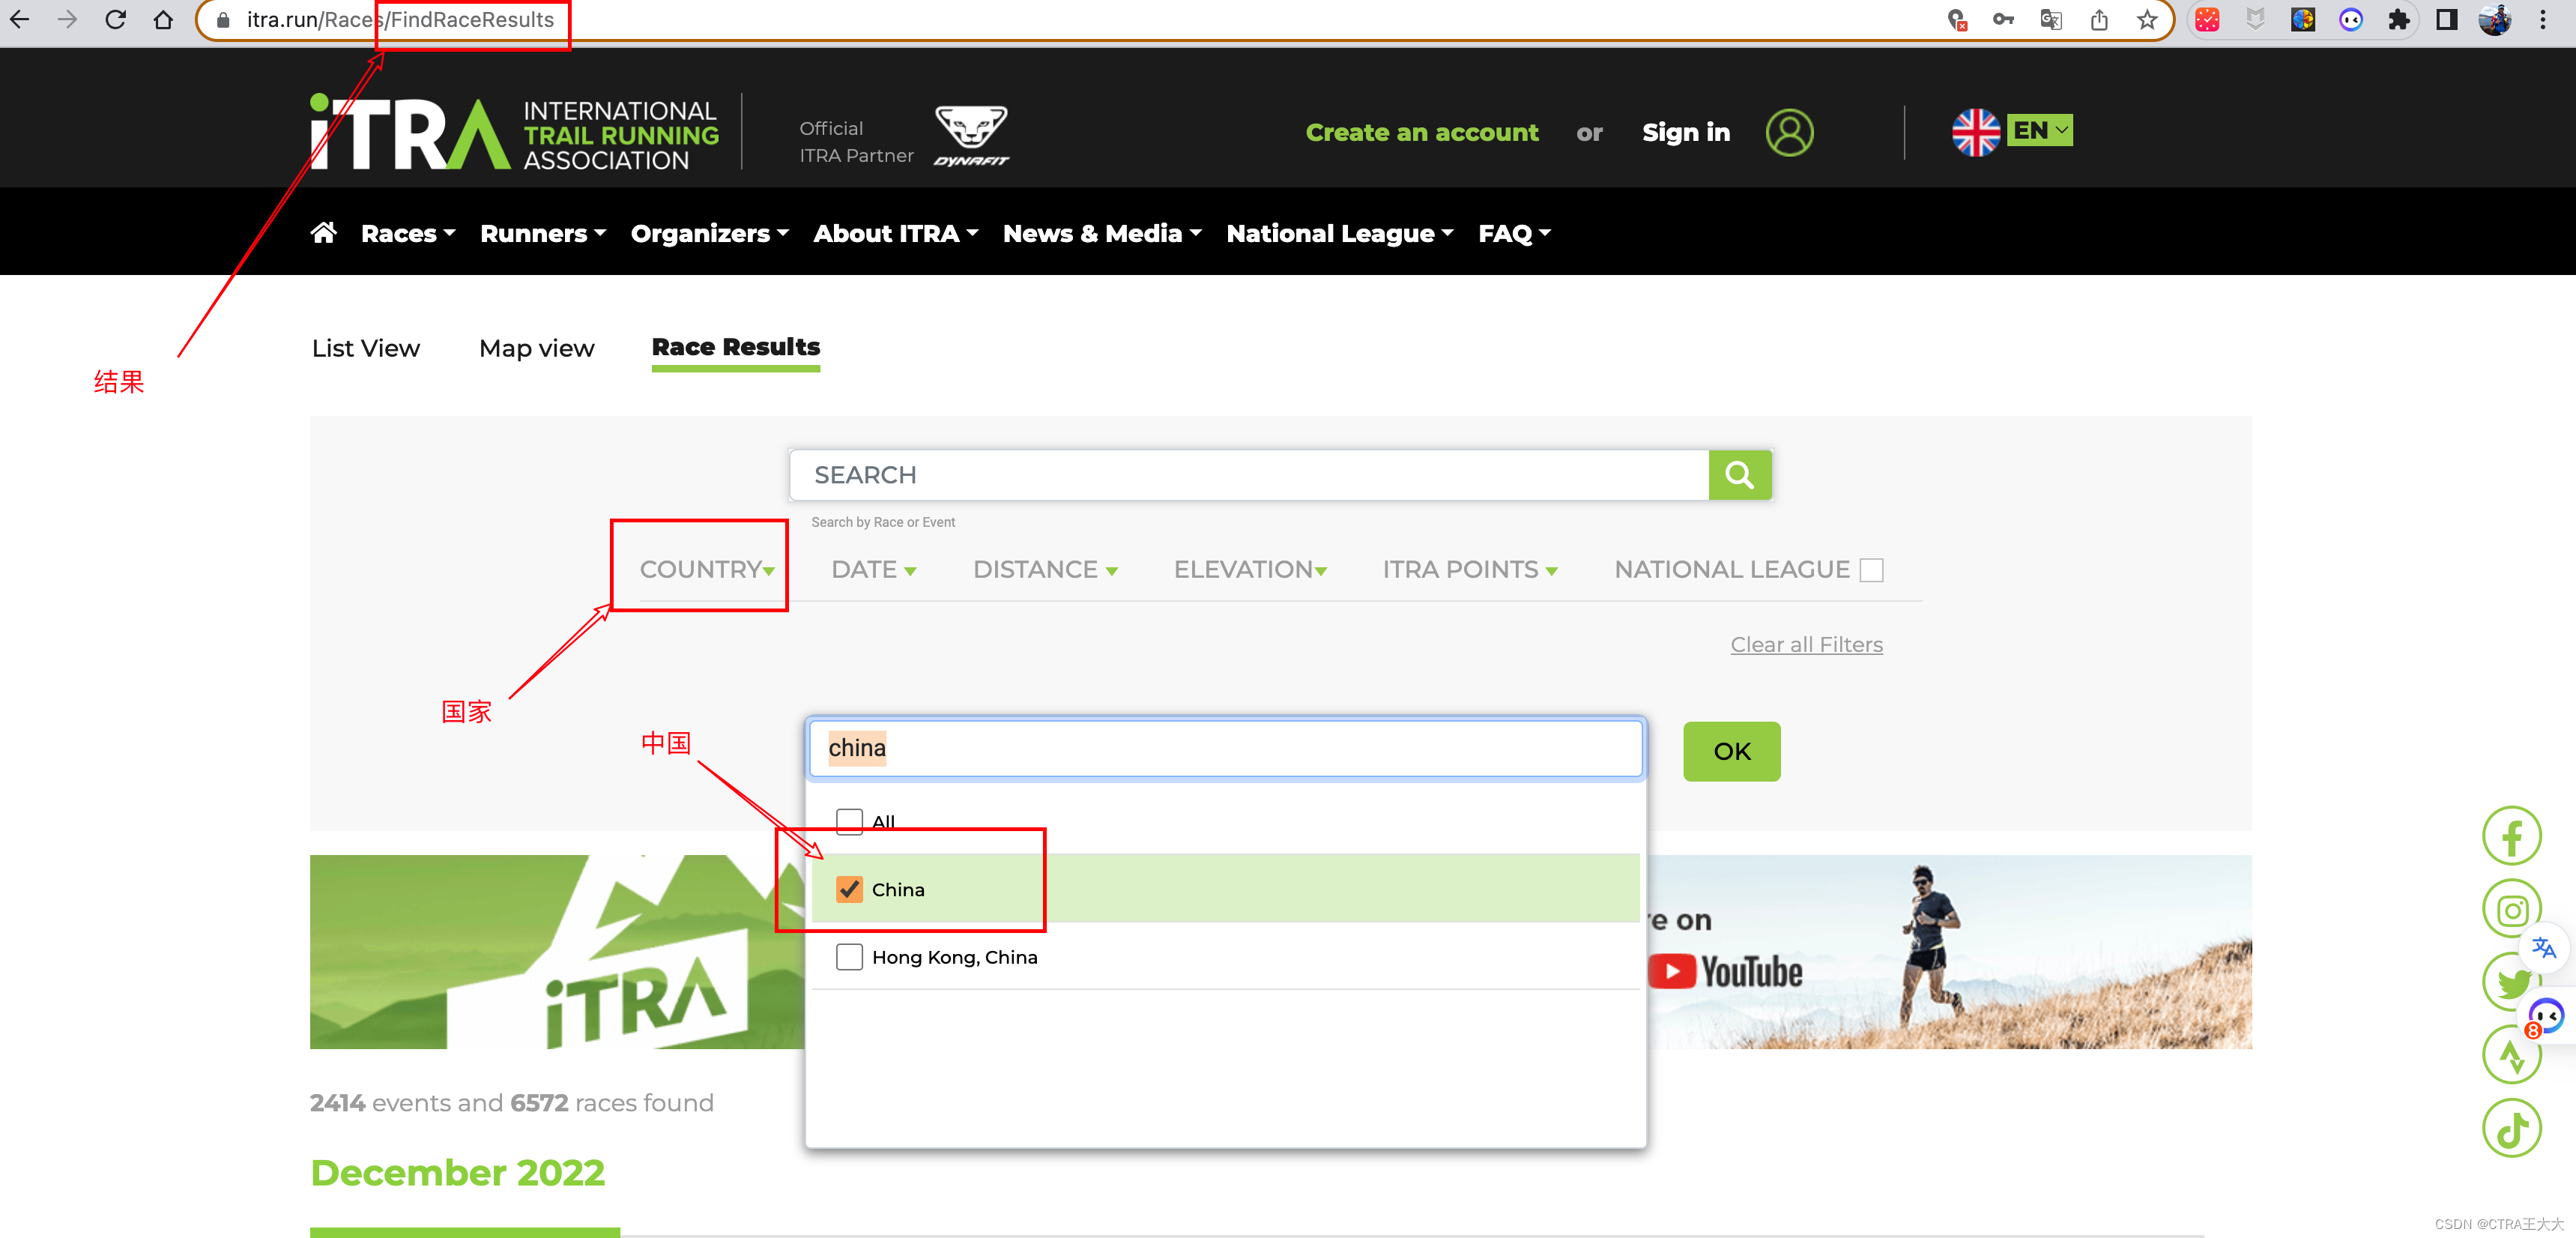Open ITRA Facebook page icon
This screenshot has height=1238, width=2576.
(2511, 836)
